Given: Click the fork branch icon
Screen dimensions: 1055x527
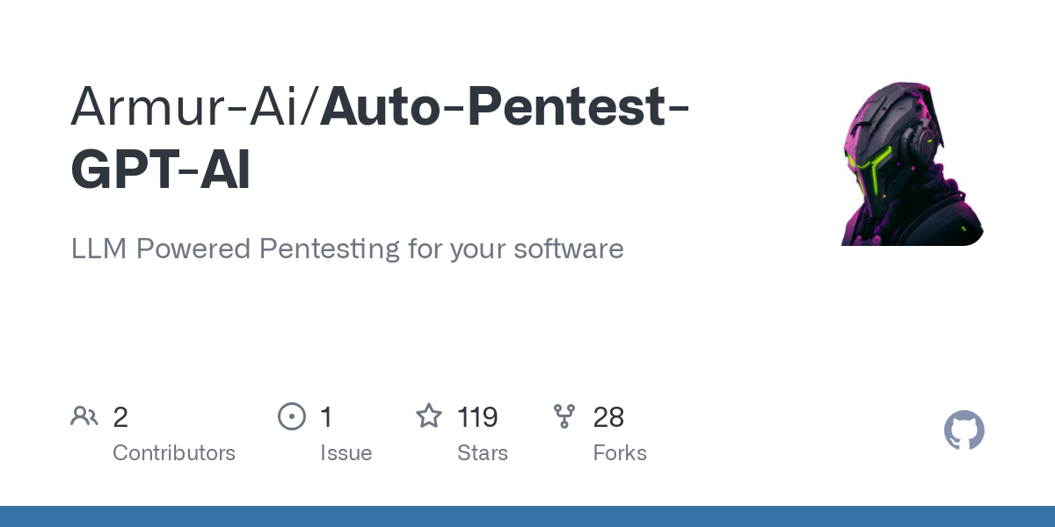Looking at the screenshot, I should [564, 415].
